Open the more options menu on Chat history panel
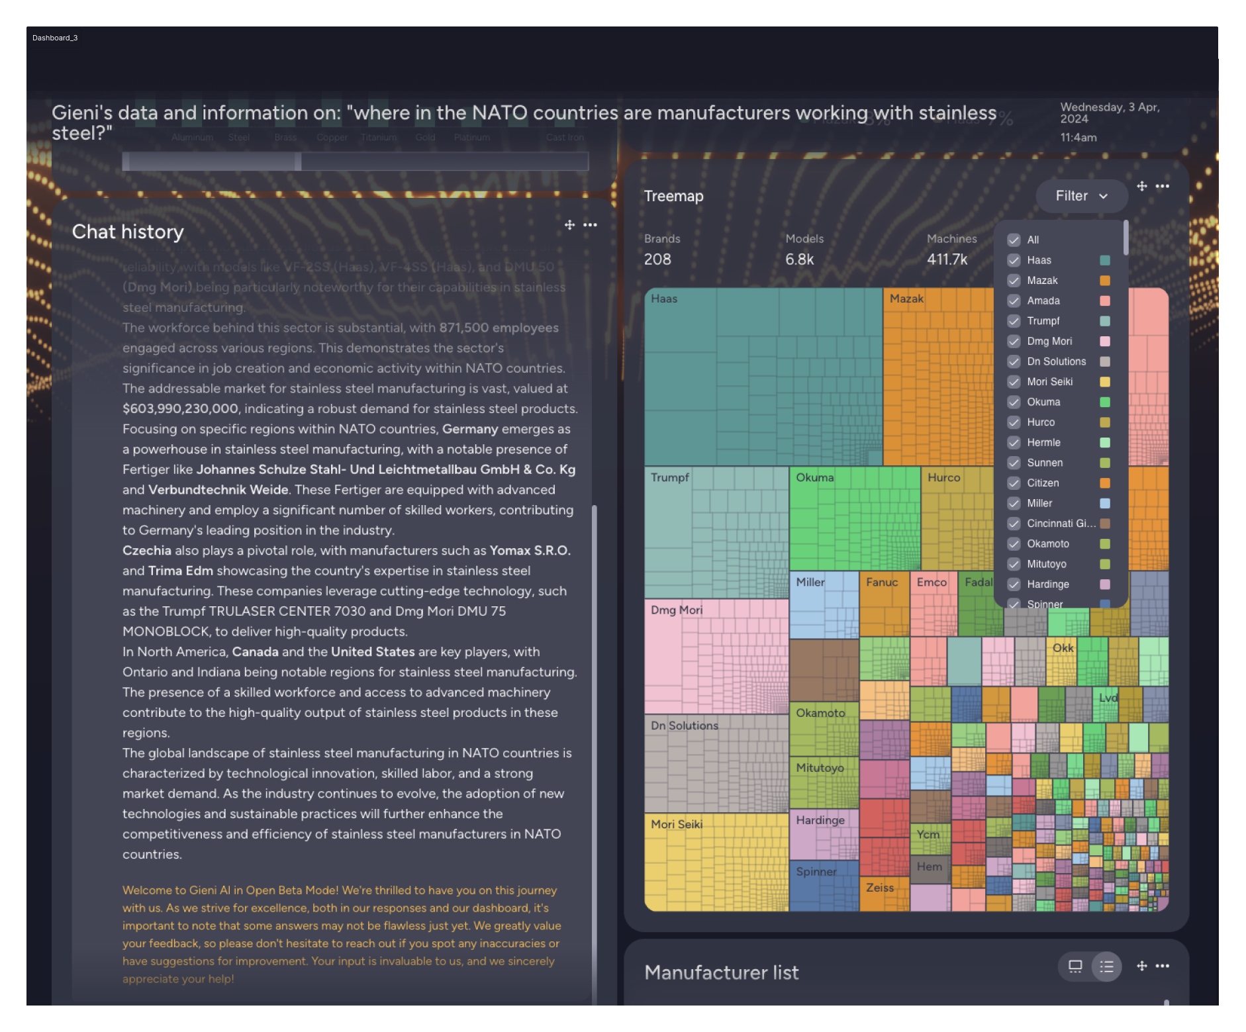The image size is (1246, 1032). 589,225
